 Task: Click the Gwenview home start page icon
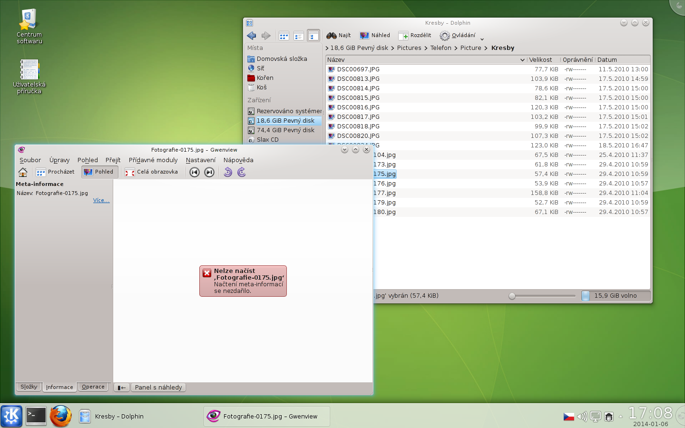coord(23,172)
